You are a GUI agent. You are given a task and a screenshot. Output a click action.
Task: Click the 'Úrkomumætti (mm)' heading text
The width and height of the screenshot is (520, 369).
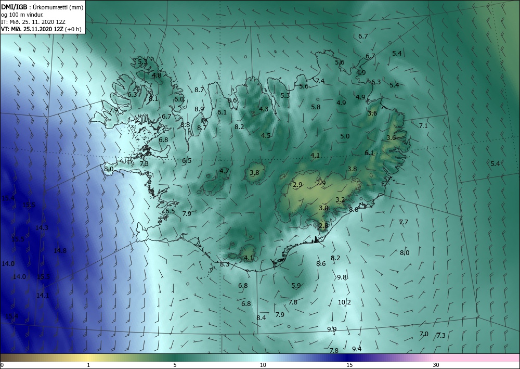tap(58, 7)
